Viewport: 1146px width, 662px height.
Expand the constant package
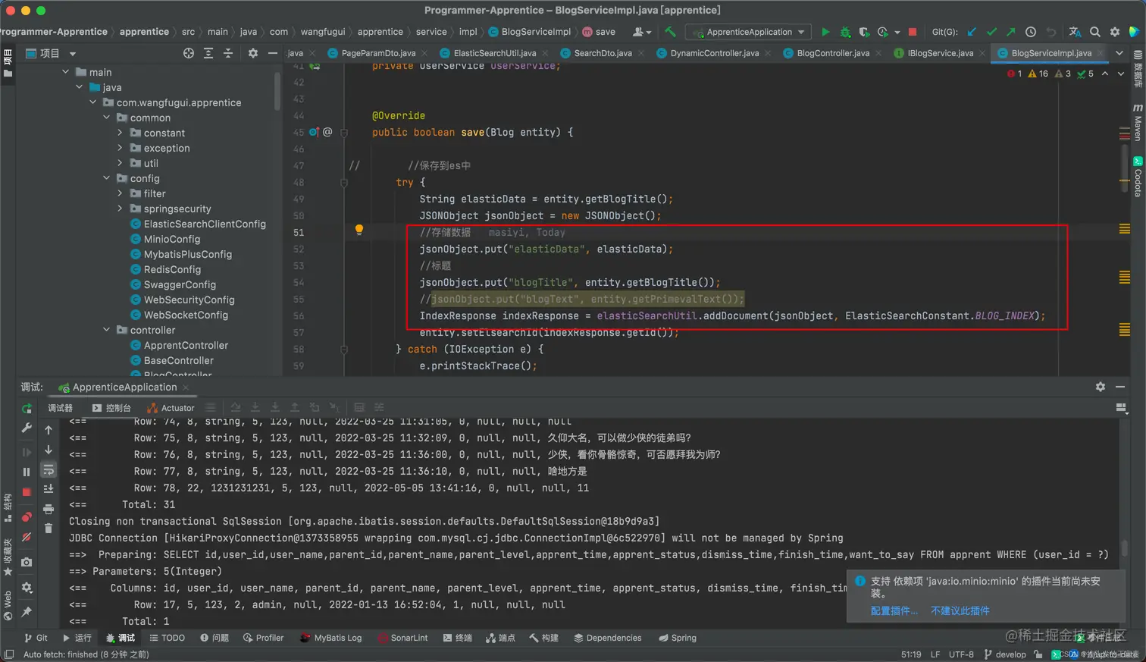pos(120,133)
